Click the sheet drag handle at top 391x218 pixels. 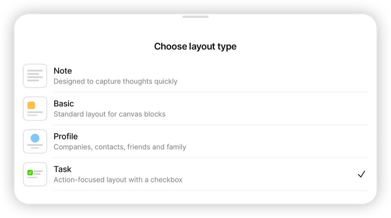pyautogui.click(x=195, y=17)
